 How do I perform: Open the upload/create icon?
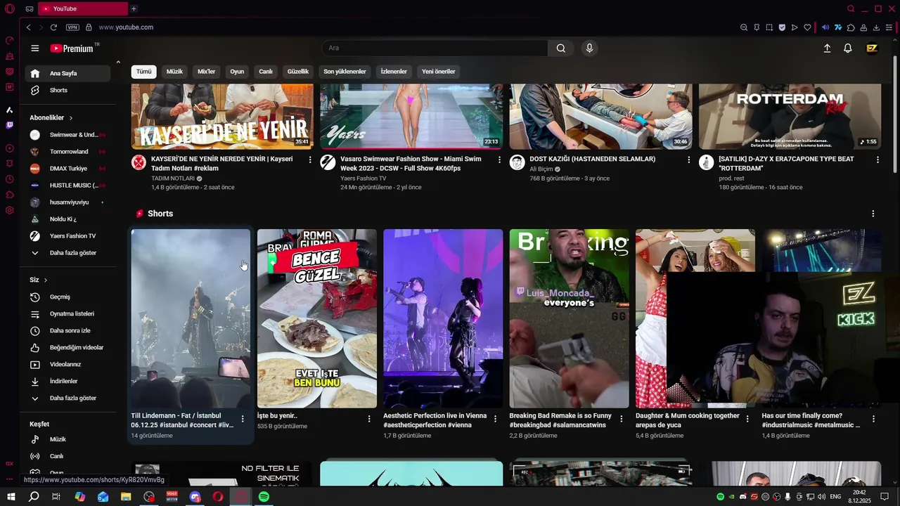click(827, 48)
